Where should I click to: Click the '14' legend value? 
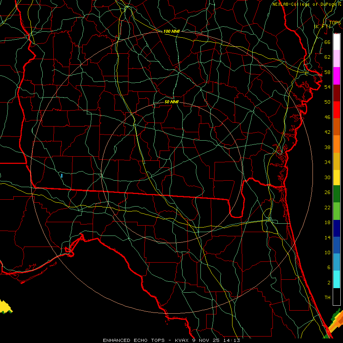point(327,237)
